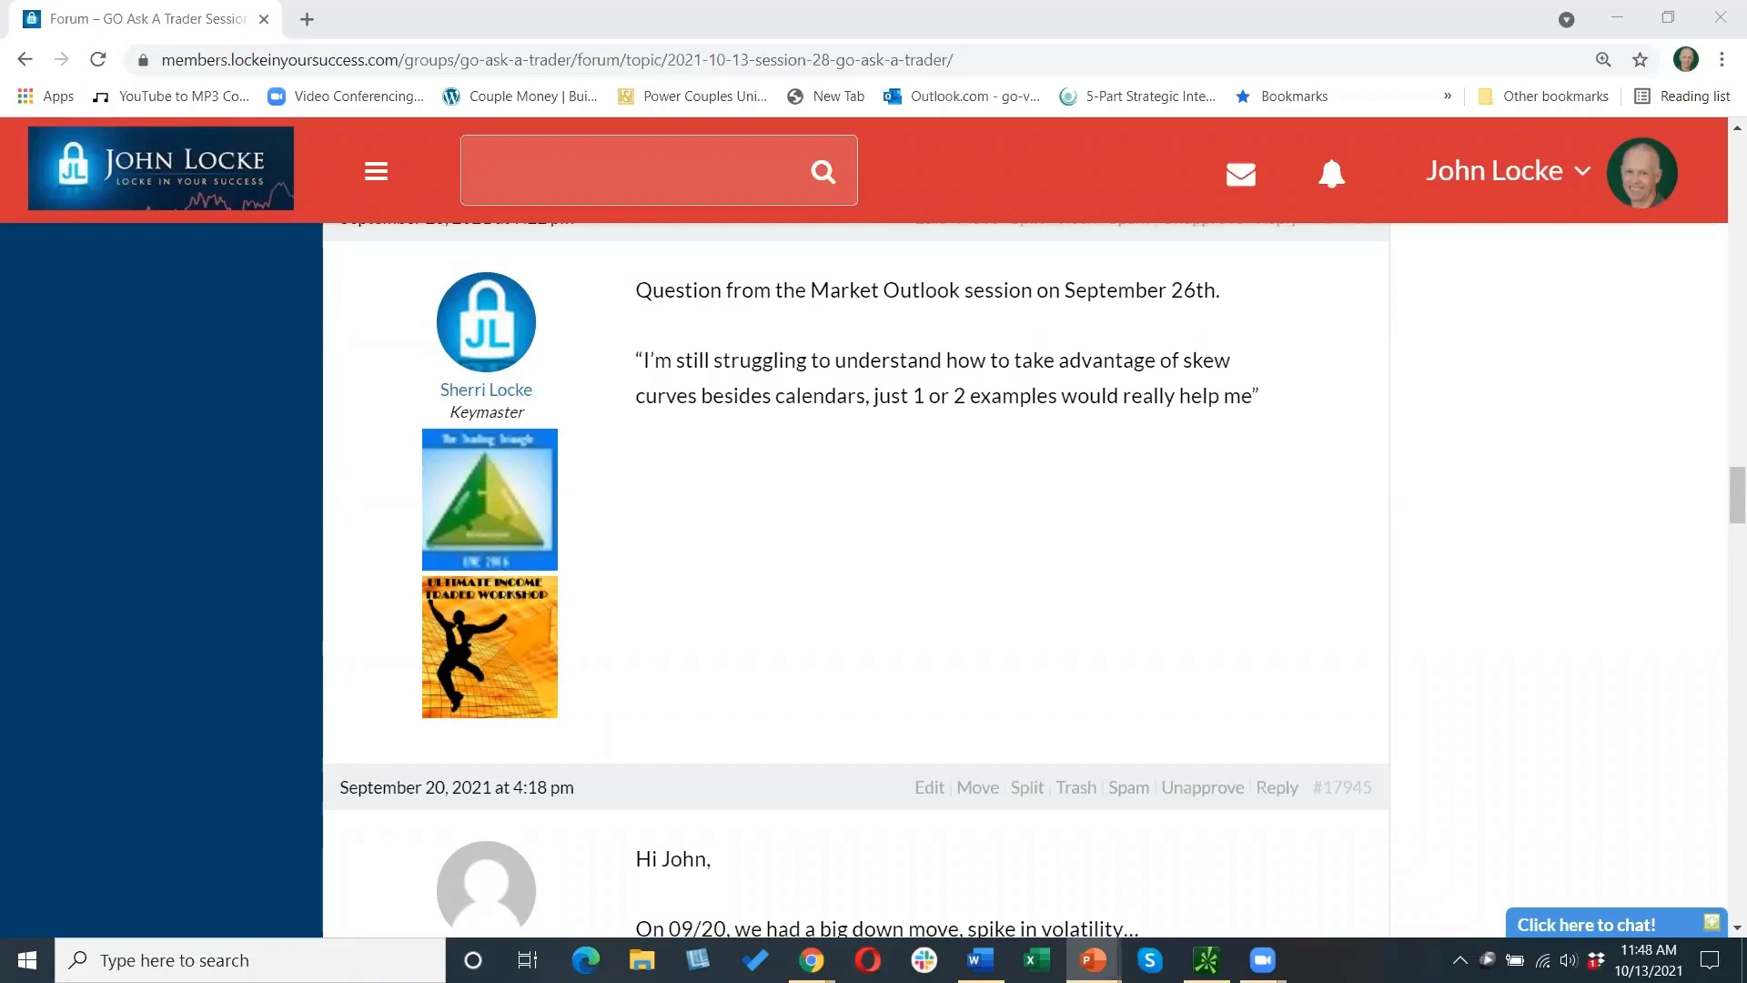Focus the site search input field
The image size is (1747, 983).
pyautogui.click(x=659, y=170)
